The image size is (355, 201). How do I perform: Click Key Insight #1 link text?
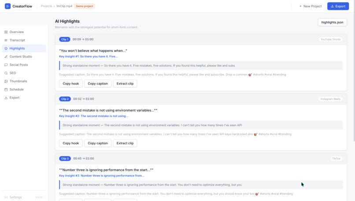point(89,57)
